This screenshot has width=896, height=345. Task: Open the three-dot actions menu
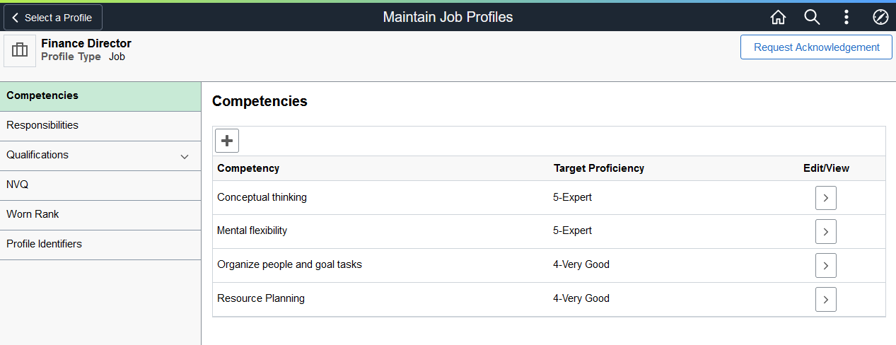click(846, 17)
